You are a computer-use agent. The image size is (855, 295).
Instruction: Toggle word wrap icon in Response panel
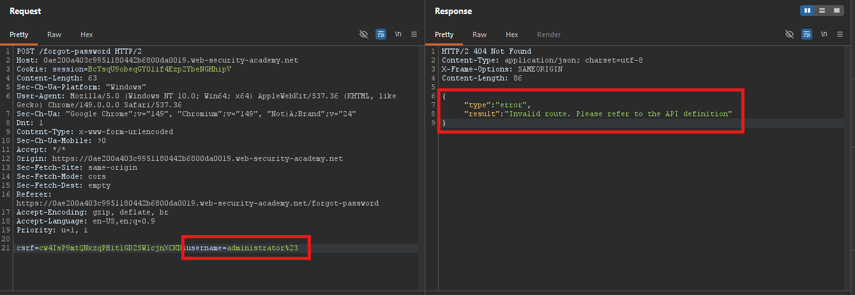(806, 34)
